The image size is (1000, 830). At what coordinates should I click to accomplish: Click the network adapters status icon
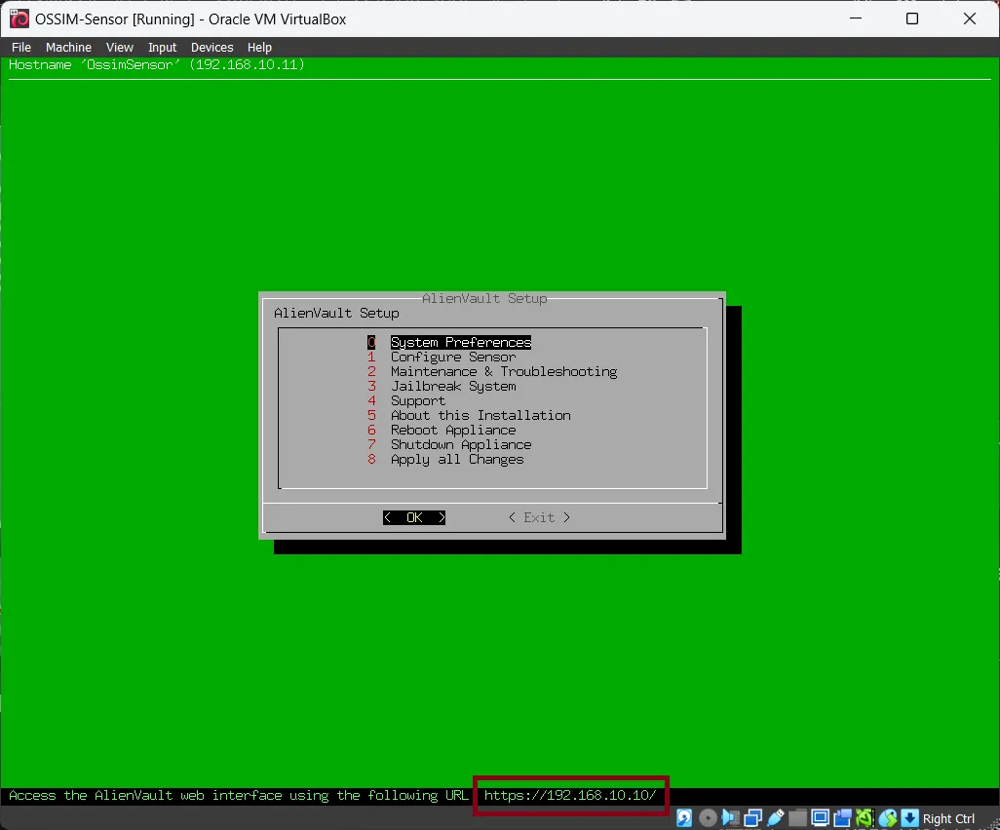753,818
